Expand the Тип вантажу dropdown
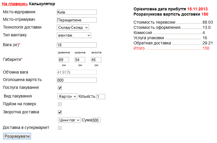 [74, 35]
